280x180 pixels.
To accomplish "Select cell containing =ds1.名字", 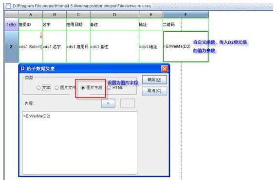I will (55, 47).
